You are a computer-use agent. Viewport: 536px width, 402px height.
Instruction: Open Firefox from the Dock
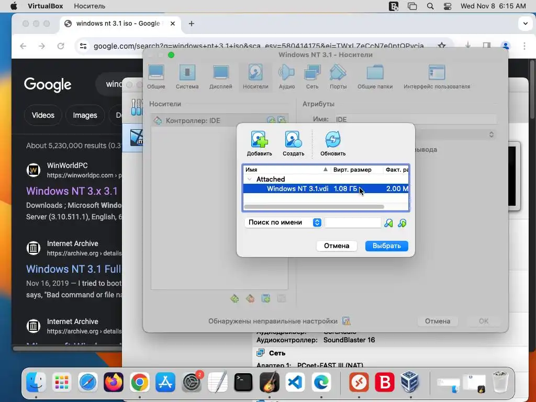click(114, 382)
